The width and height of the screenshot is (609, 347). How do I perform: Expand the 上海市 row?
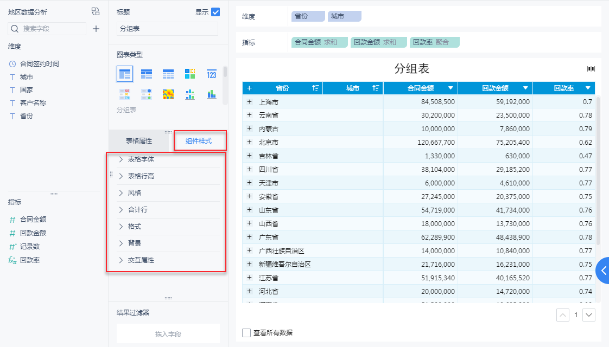point(249,102)
